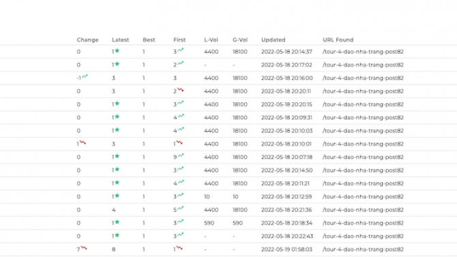
Task: Click the First-column uptrend arrow in the 20:14:37 row
Action: pos(181,50)
